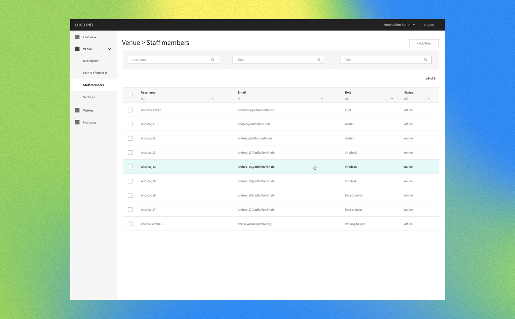Click username Andrea_16

pos(148,195)
